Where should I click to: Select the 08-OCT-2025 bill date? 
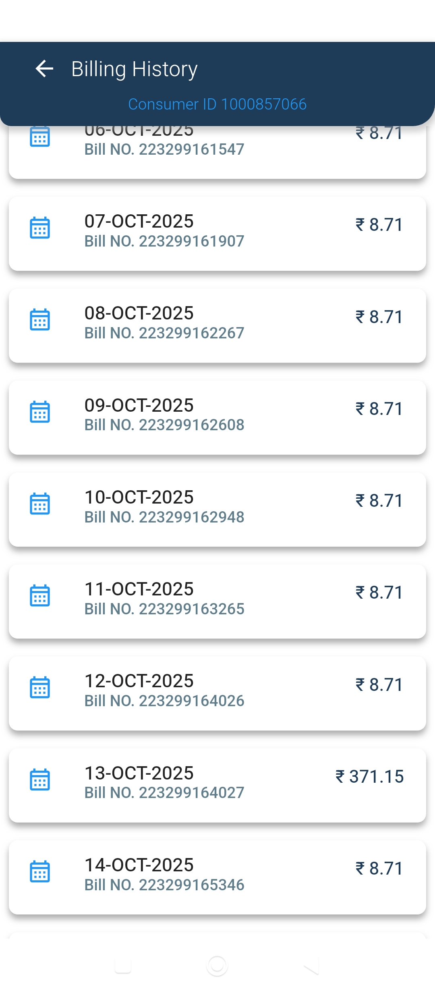pyautogui.click(x=139, y=313)
